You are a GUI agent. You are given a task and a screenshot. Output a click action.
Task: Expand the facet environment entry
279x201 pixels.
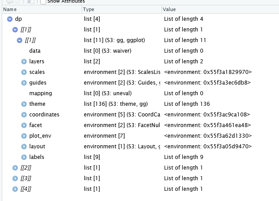click(24, 125)
